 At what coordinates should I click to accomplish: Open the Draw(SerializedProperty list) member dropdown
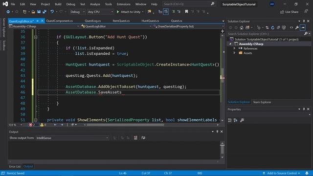click(188, 26)
